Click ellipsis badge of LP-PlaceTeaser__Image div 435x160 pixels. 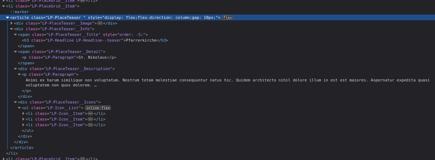coord(100,23)
